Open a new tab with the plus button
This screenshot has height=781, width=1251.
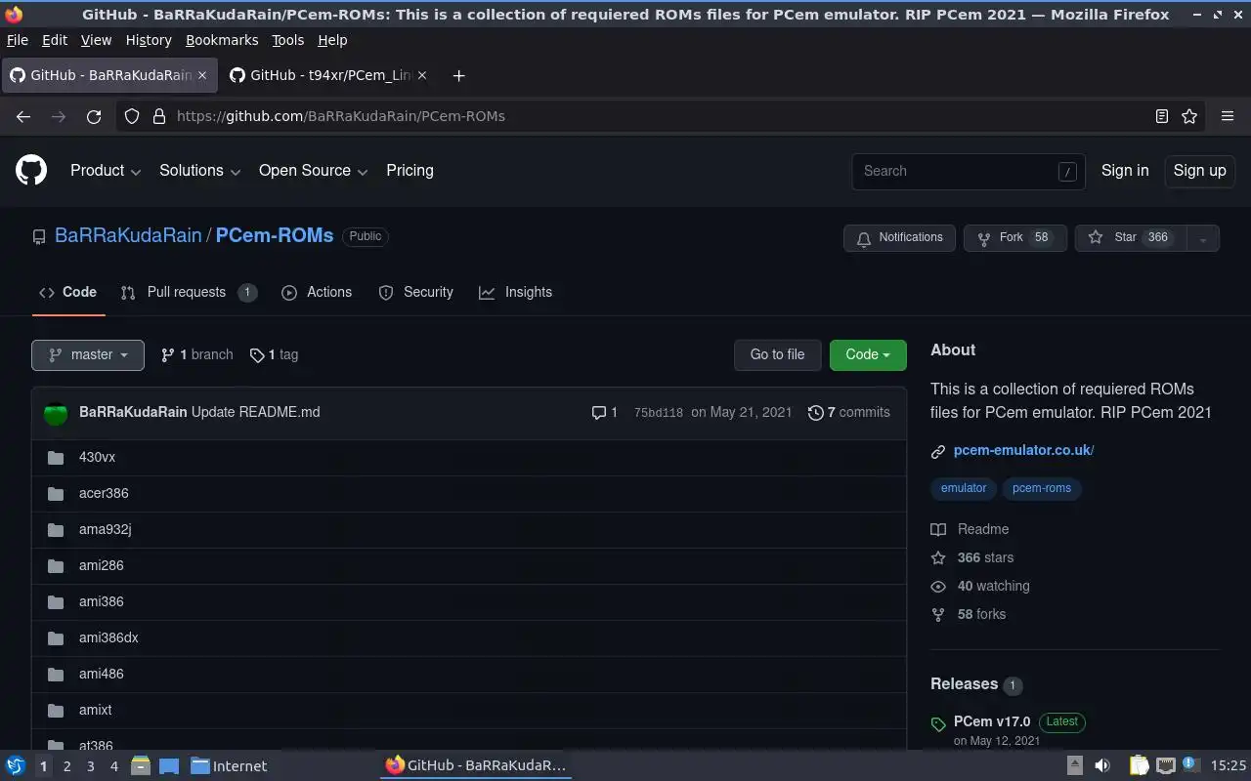point(458,75)
